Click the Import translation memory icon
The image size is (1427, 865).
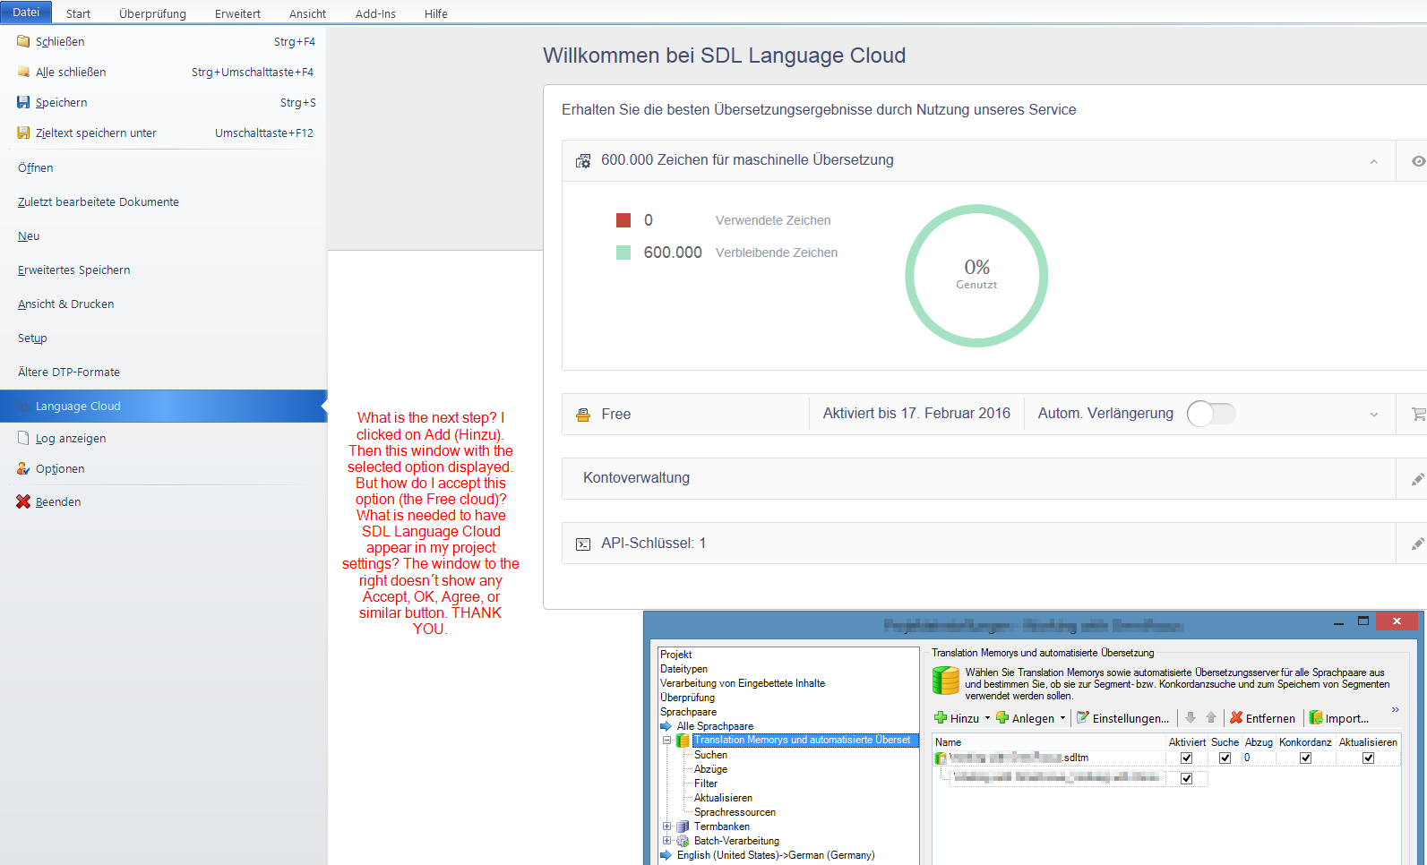click(x=1316, y=718)
